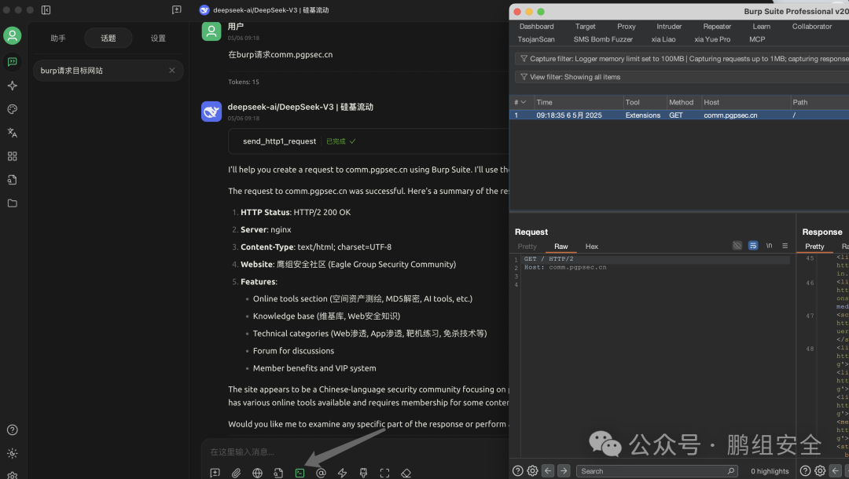
Task: Open the Request pane hamburger menu
Action: [x=785, y=246]
